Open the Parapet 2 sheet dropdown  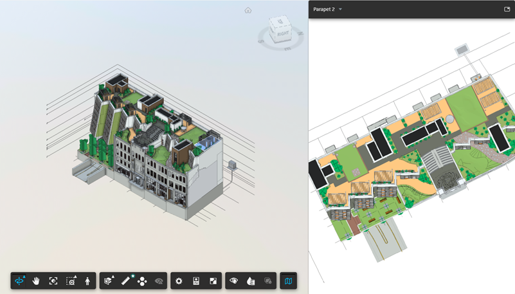tap(340, 9)
